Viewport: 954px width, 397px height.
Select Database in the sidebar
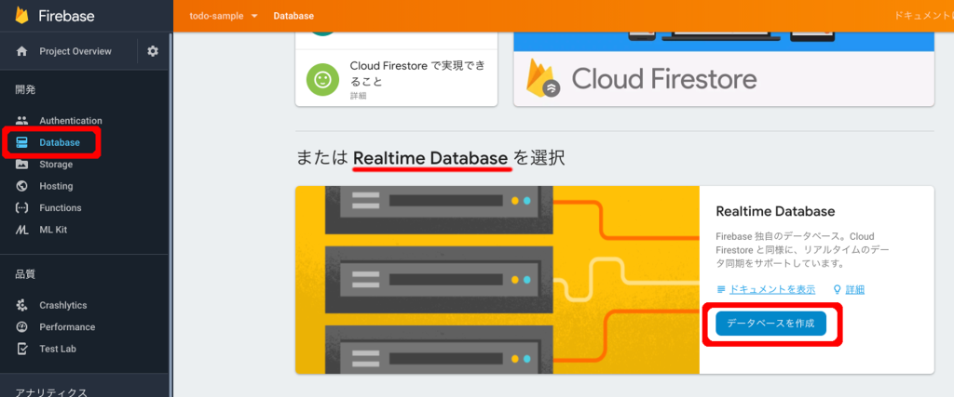[60, 142]
